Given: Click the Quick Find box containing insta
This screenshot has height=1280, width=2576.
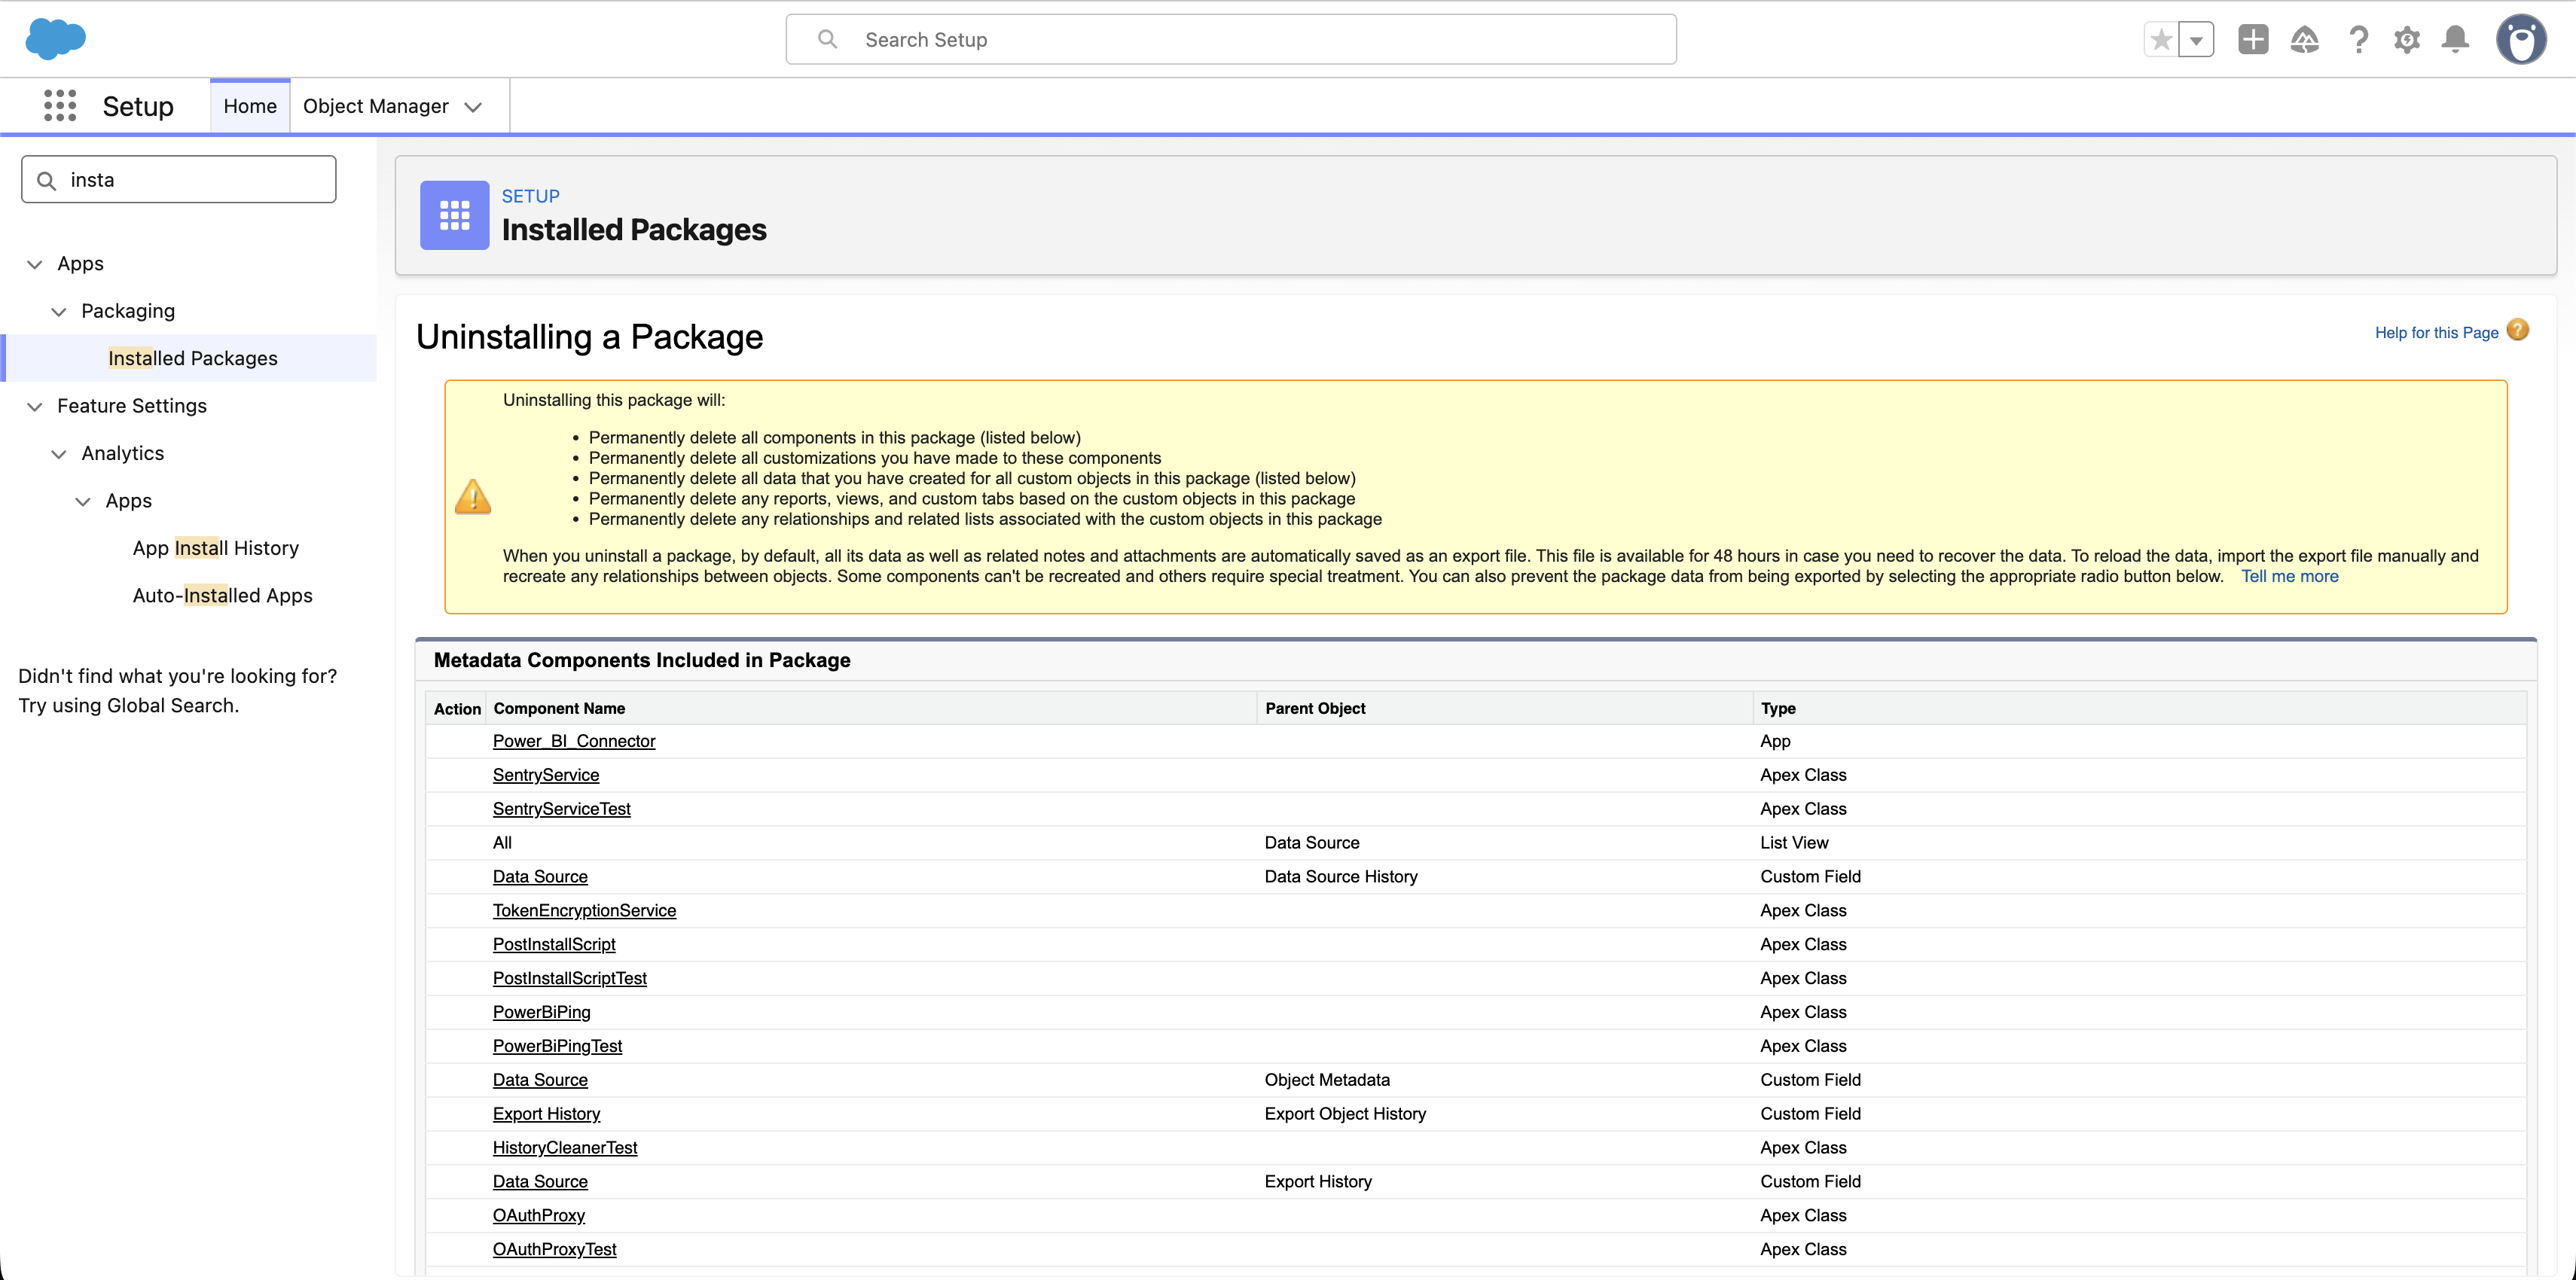Looking at the screenshot, I should [179, 180].
